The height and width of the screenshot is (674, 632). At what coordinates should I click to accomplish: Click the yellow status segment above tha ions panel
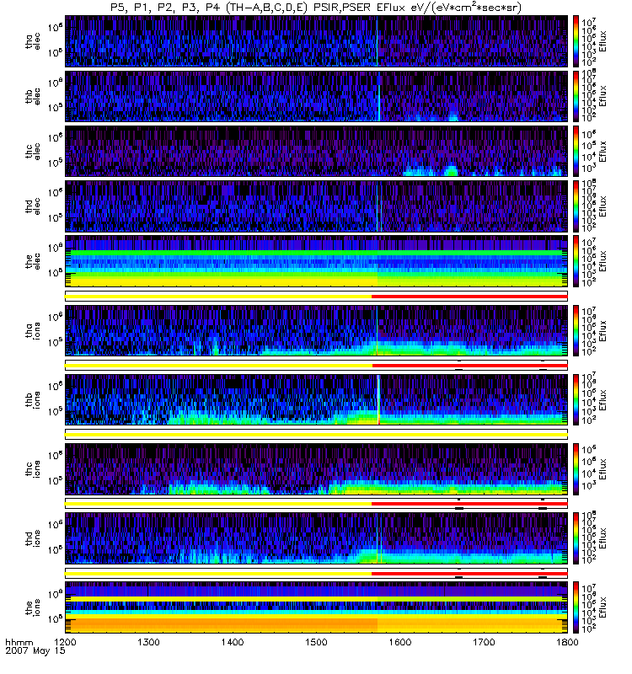click(218, 297)
